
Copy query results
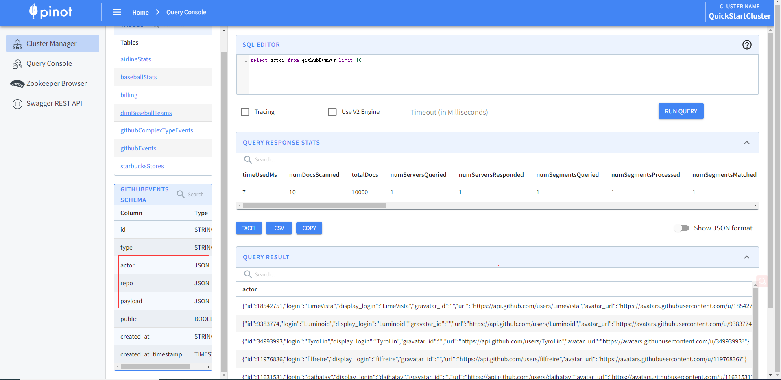(309, 228)
